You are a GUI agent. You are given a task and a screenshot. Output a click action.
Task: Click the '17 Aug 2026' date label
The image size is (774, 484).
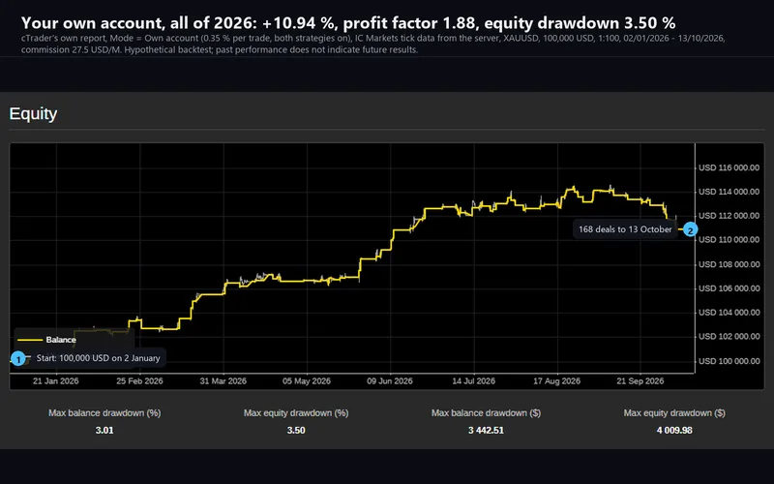pos(557,381)
